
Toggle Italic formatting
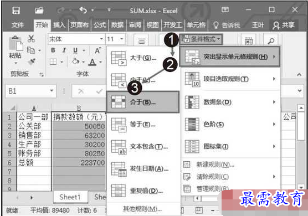[x=64, y=50]
